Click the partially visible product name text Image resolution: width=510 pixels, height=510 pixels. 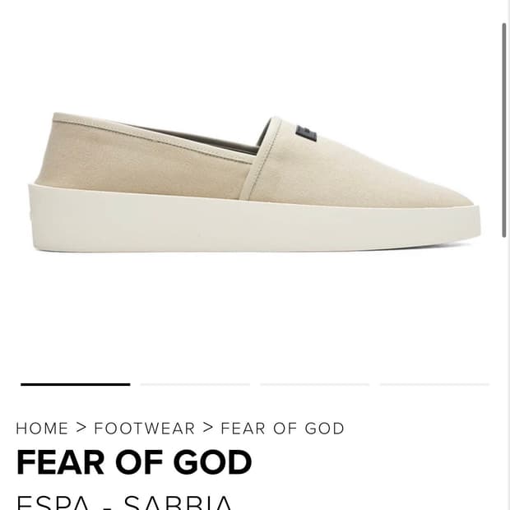[124, 503]
